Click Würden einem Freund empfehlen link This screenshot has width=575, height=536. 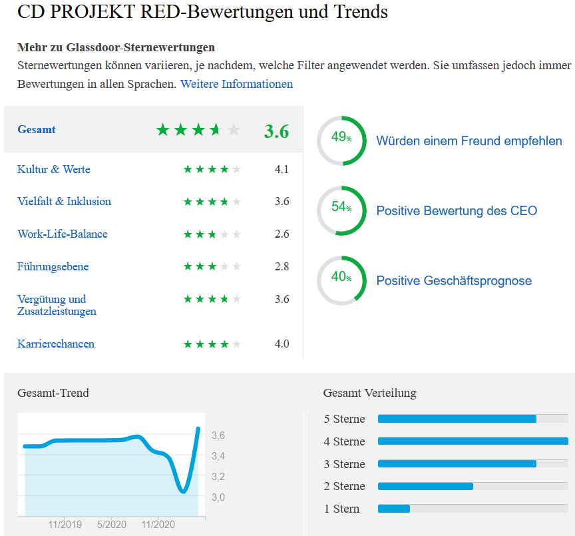469,141
